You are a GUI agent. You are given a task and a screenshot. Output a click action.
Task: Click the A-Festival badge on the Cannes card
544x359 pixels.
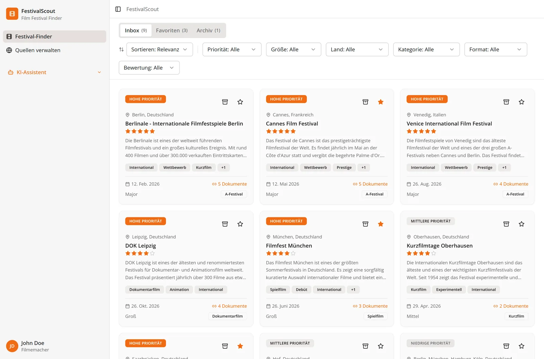click(x=374, y=194)
